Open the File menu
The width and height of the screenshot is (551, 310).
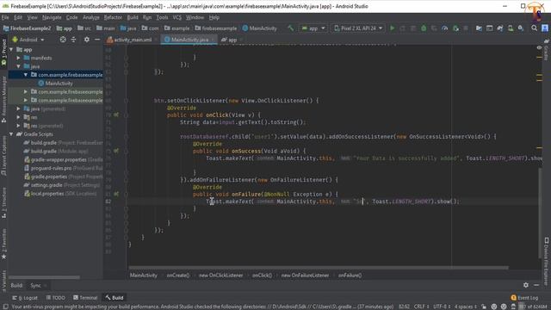5,17
